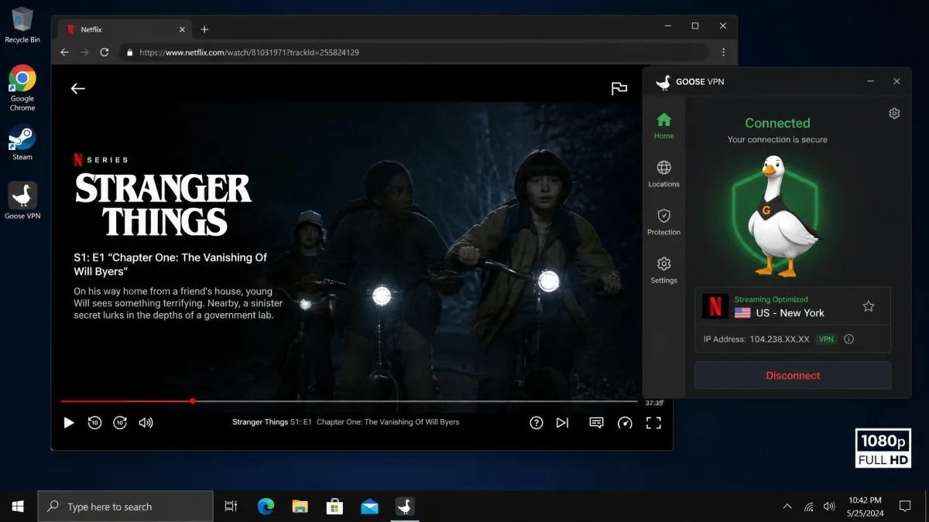Open the taskbar clock and date
Image resolution: width=929 pixels, height=522 pixels.
[865, 507]
